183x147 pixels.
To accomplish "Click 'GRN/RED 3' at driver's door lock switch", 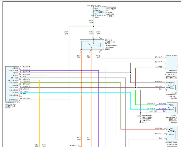I will tap(160, 128).
